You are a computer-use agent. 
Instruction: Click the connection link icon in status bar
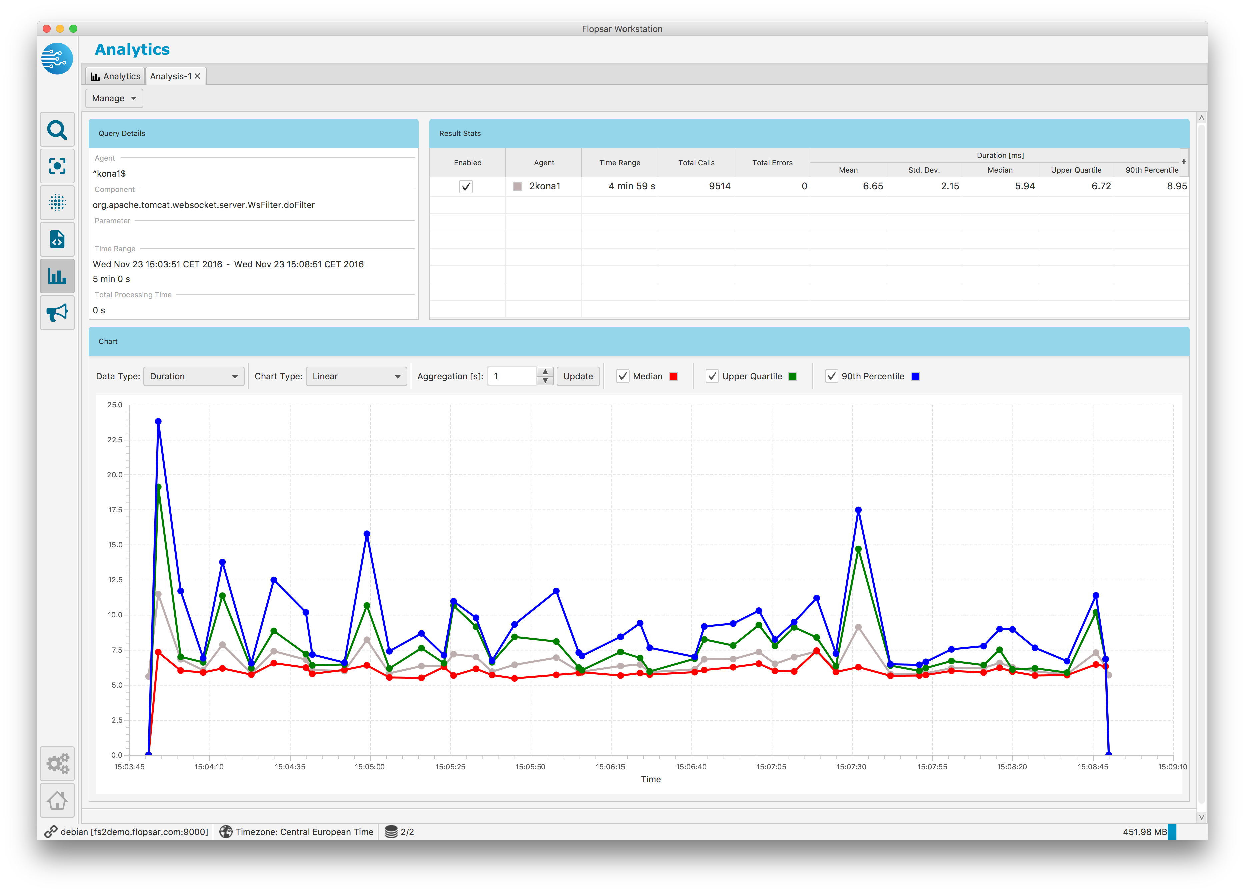(x=50, y=832)
